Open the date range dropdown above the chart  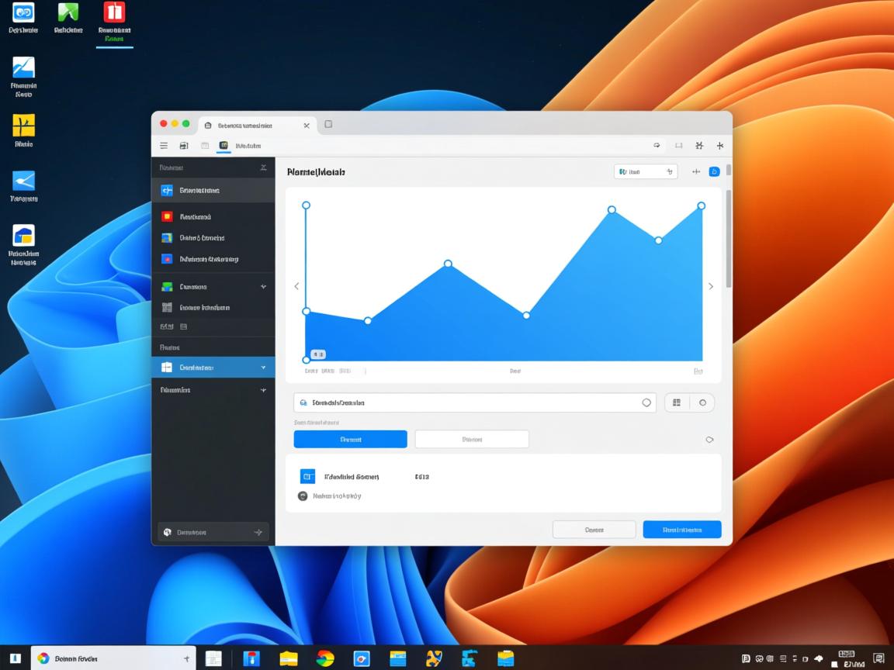[645, 171]
